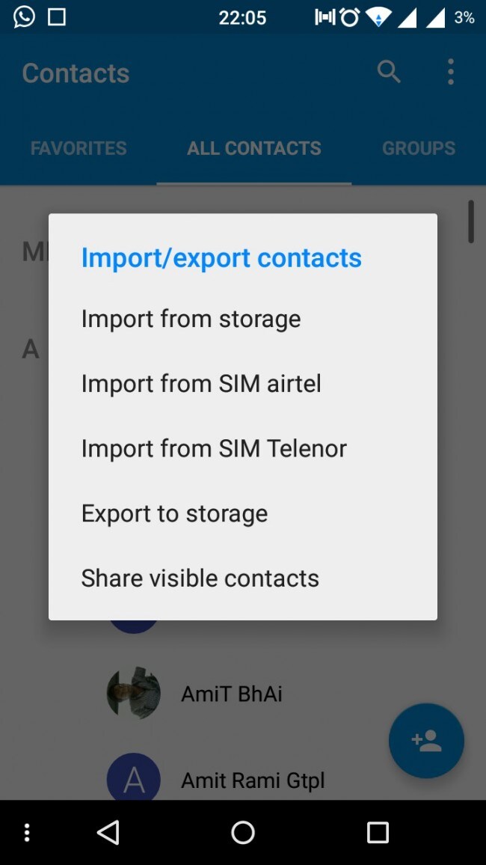Tap the add new contact button
Viewport: 486px width, 865px height.
[426, 741]
